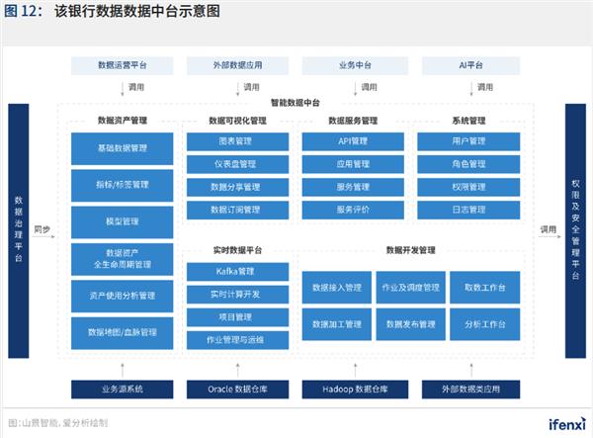Select the 日志管理 block
This screenshot has height=438, width=593.
(467, 210)
